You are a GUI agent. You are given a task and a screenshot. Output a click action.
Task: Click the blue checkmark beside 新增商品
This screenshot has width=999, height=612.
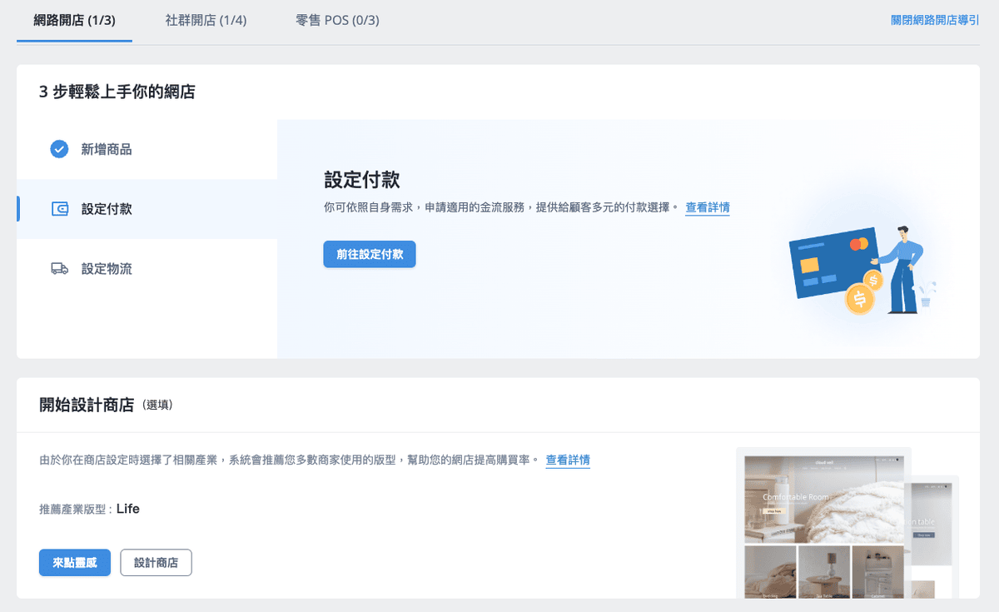[x=59, y=149]
